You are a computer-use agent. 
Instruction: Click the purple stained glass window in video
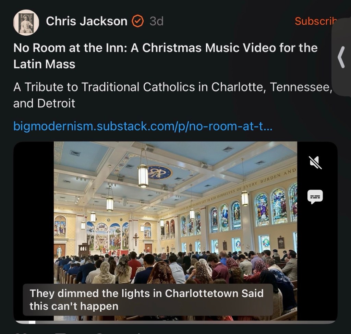pos(262,210)
